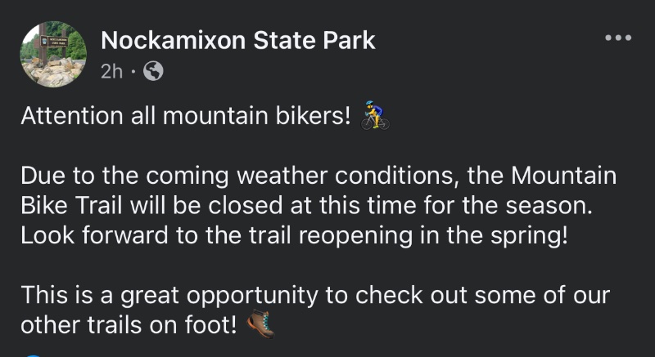Click the cyclist emoji after bikers
655x357 pixels.
pyautogui.click(x=375, y=116)
